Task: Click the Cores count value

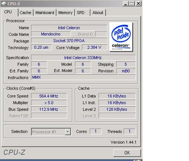Action: click(96, 131)
